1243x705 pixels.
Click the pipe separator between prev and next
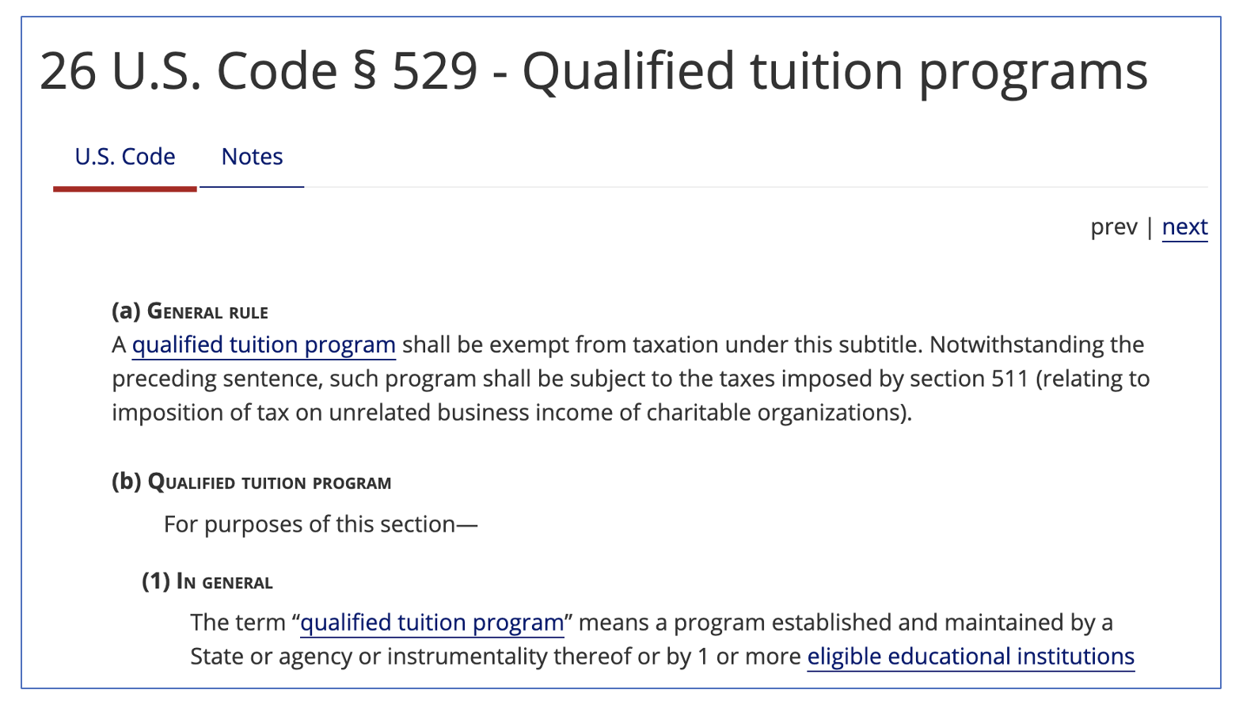point(1150,227)
